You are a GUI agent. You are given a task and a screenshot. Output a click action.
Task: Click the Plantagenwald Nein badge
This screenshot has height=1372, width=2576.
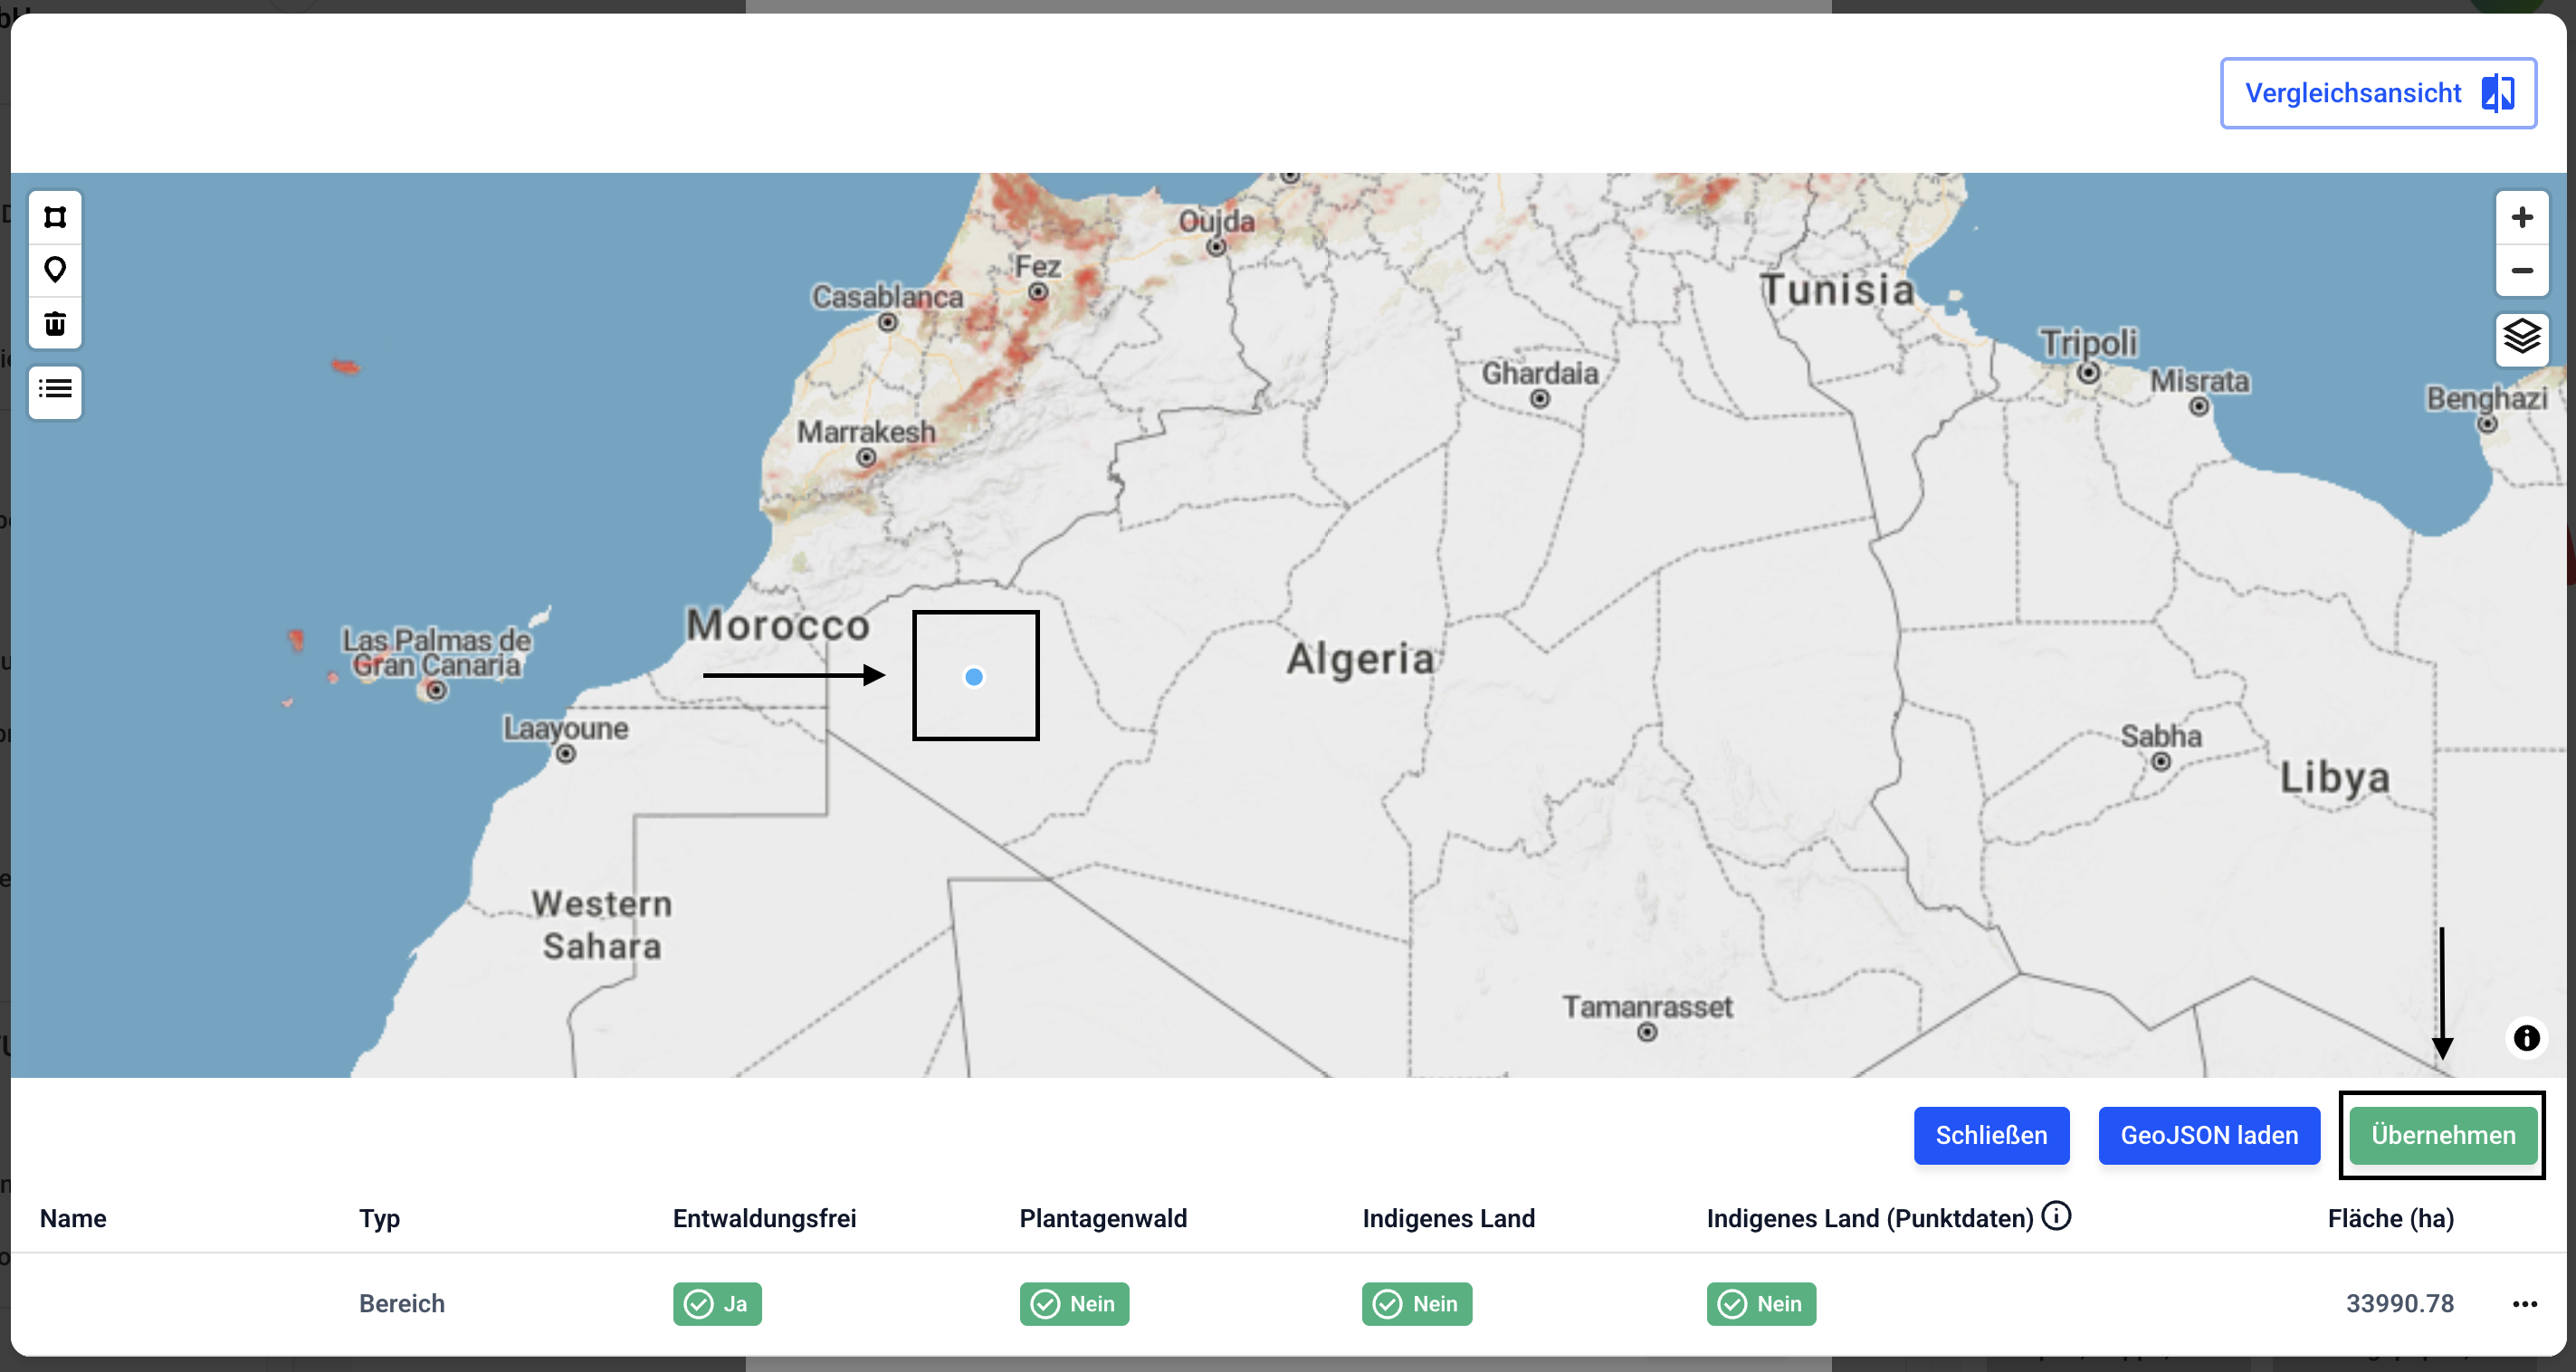[1074, 1304]
